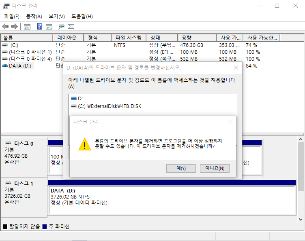Close the 디스크 관리 warning dialog
Screen dimensions: 305x241
coord(230,122)
